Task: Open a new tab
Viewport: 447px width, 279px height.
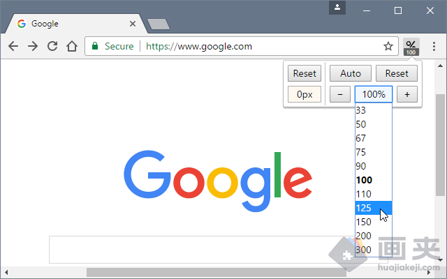Action: tap(159, 24)
